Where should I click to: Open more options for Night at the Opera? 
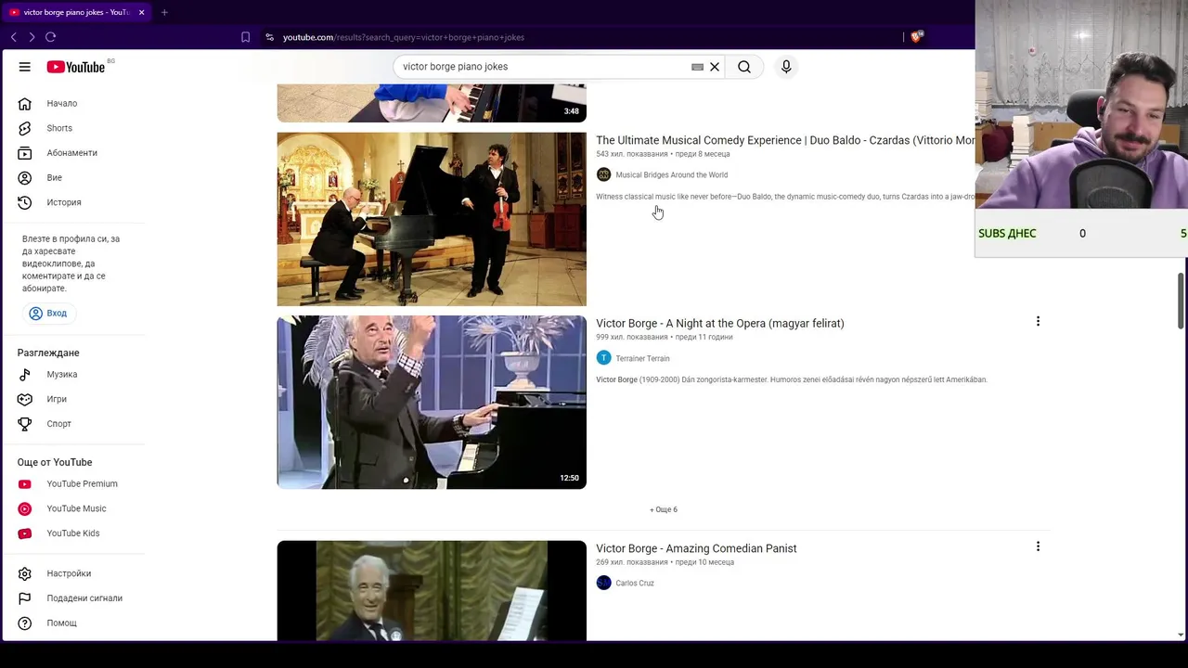tap(1038, 322)
